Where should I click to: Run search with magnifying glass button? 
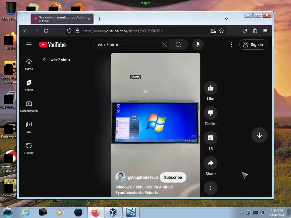(x=178, y=45)
